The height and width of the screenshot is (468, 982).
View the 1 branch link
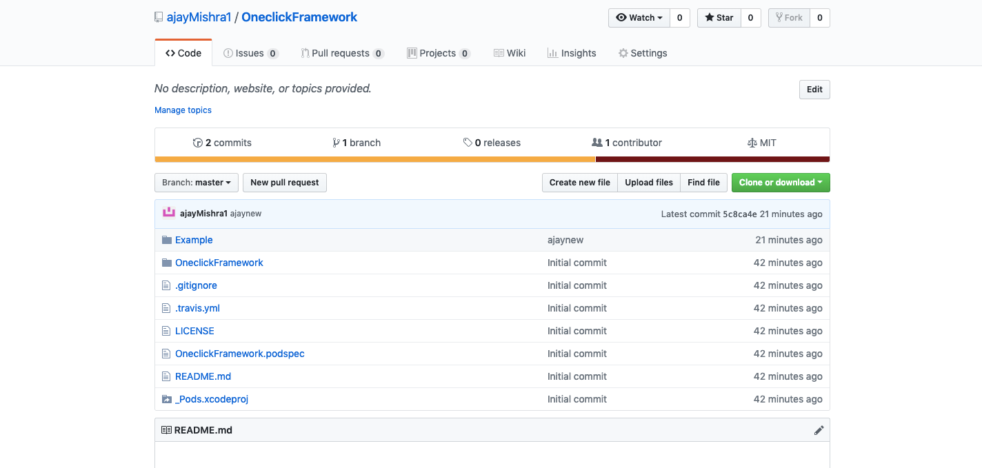357,143
